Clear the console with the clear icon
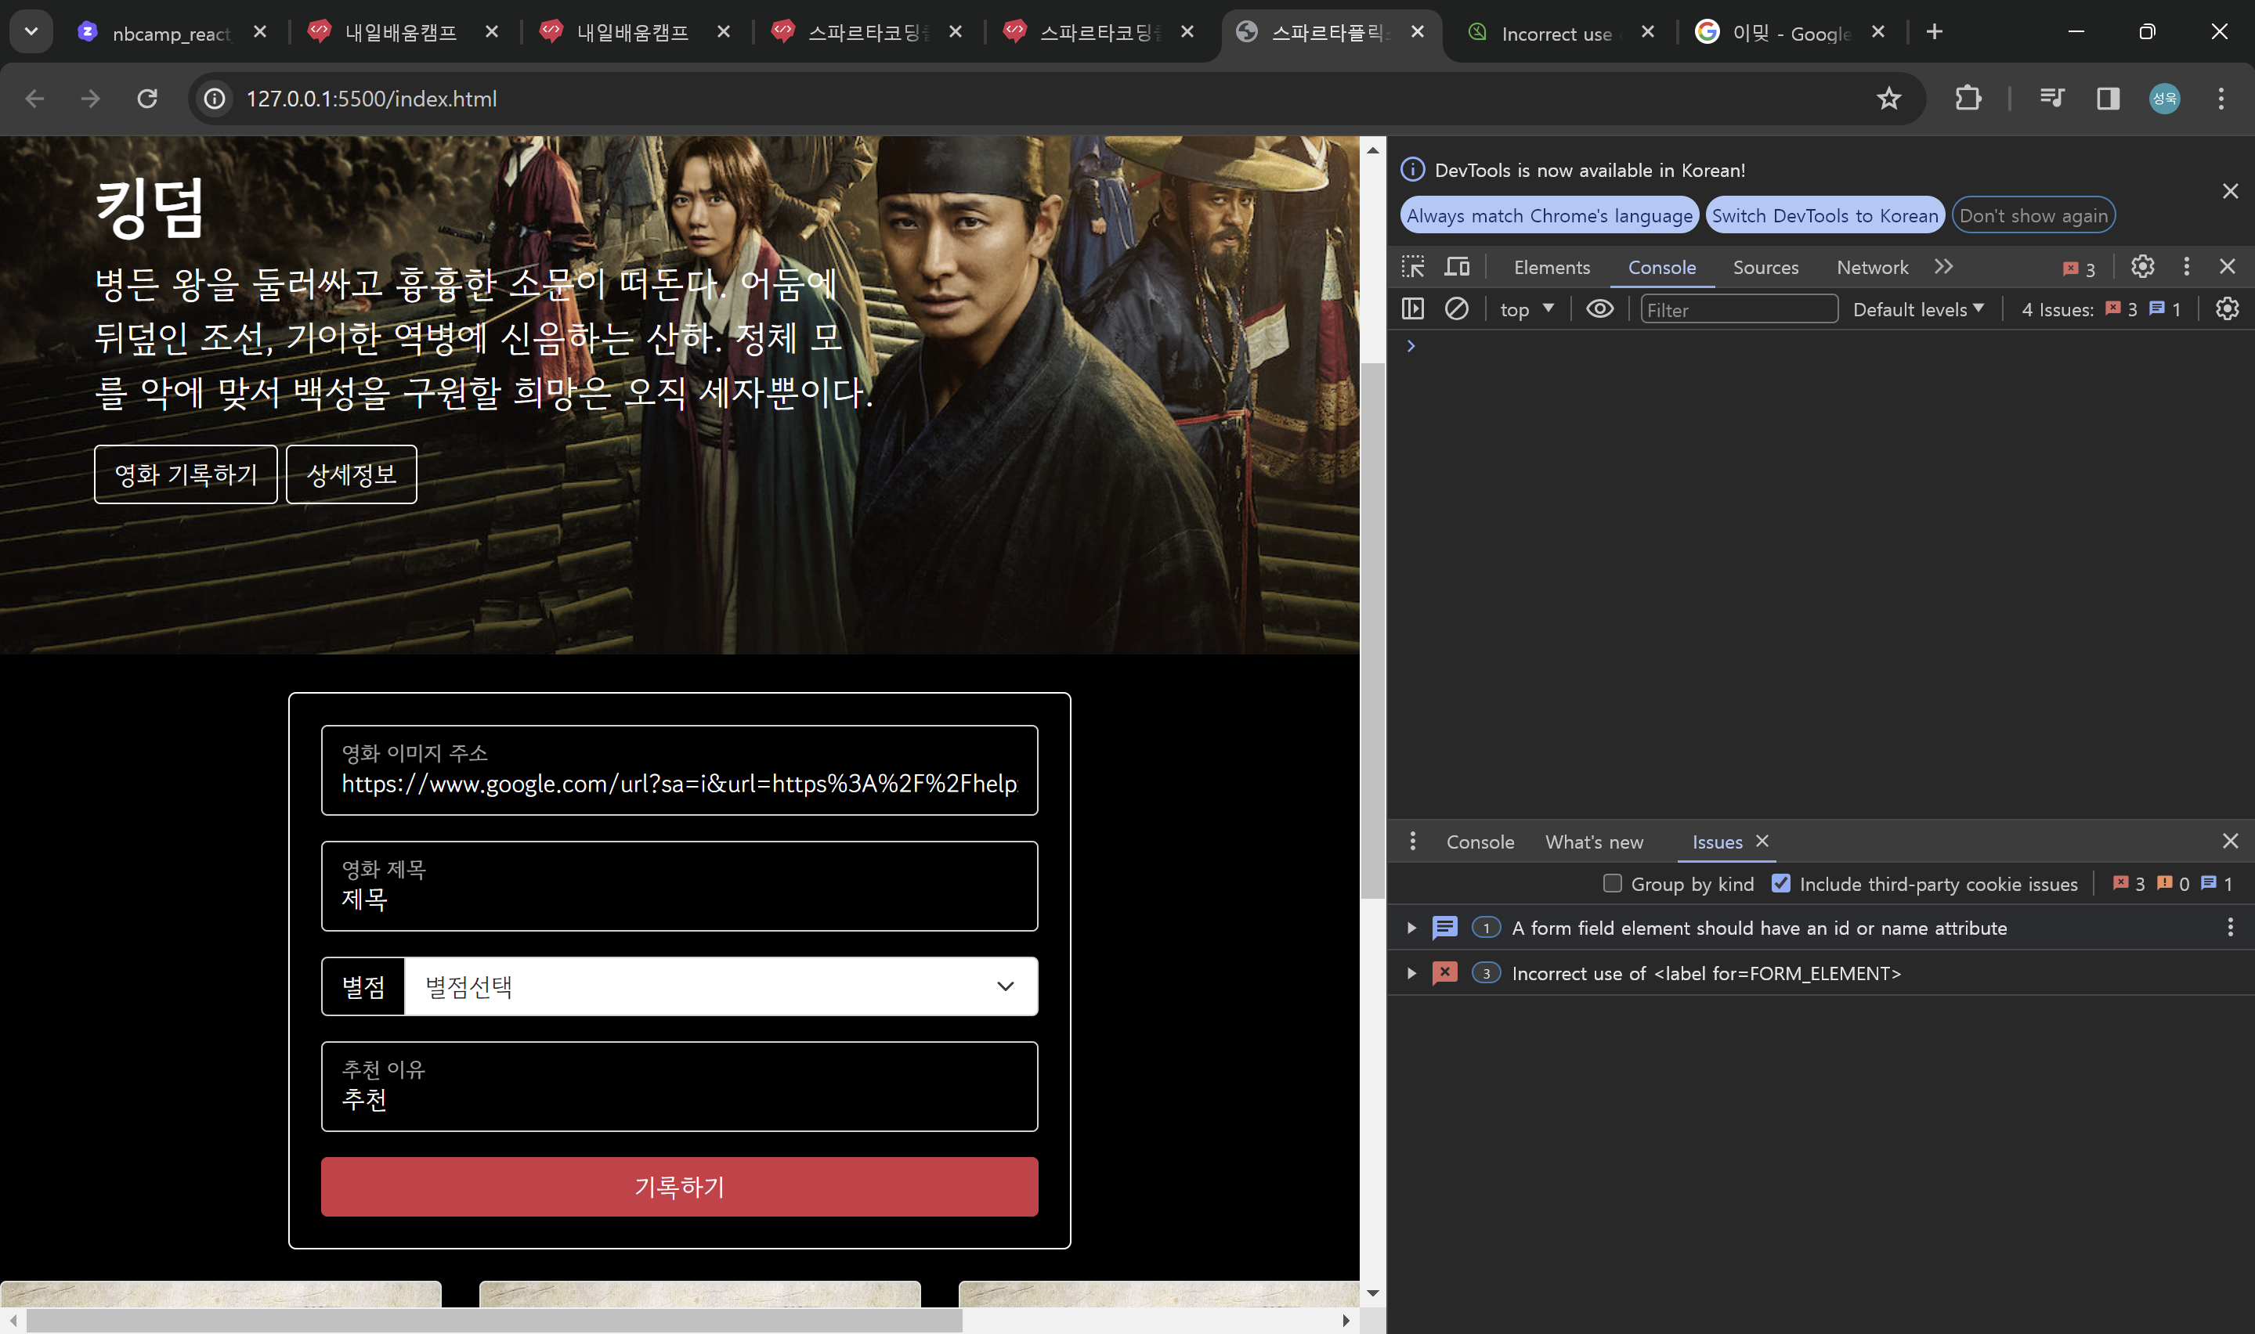Screen dimensions: 2255x1334 point(1457,309)
